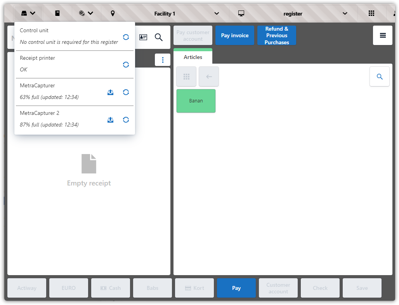Open the article search button
The width and height of the screenshot is (399, 305).
click(379, 77)
